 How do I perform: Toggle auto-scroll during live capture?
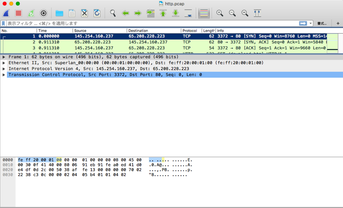pos(188,13)
